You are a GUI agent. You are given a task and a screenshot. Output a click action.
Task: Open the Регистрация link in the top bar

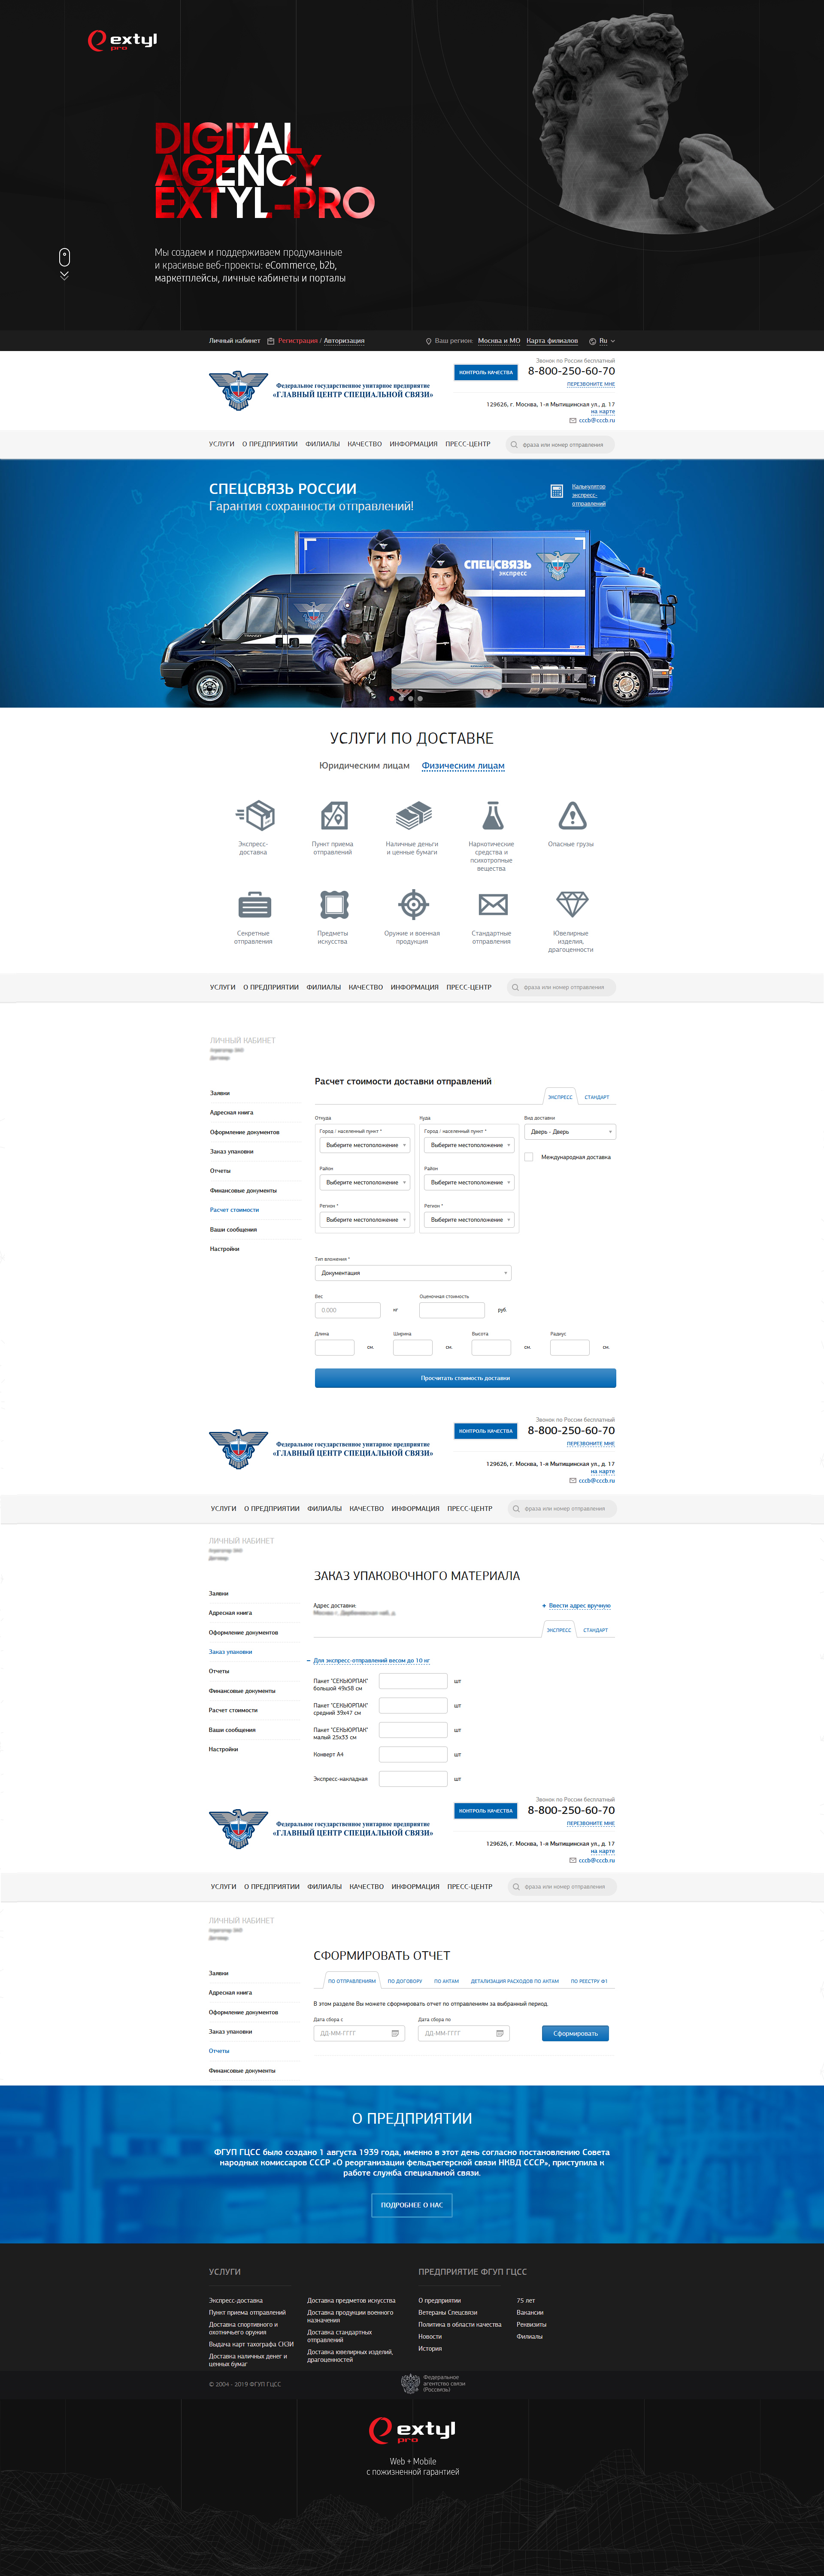(298, 341)
